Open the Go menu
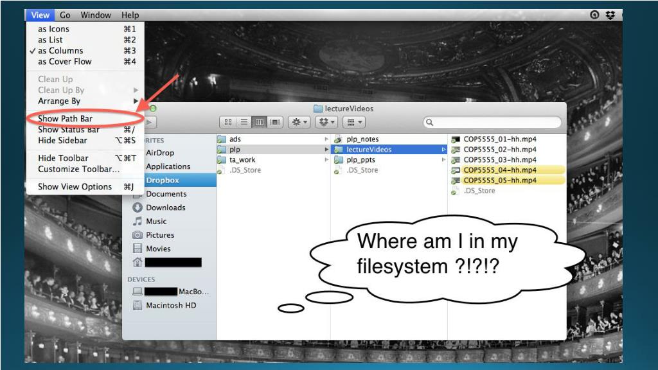The image size is (658, 370). tap(65, 15)
